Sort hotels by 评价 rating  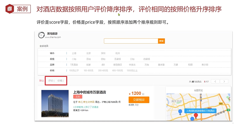coord(51,81)
